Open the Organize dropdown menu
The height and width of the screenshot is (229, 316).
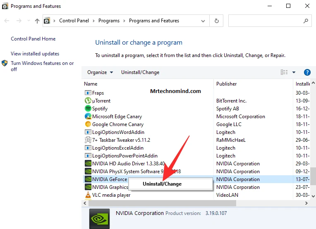pos(100,72)
